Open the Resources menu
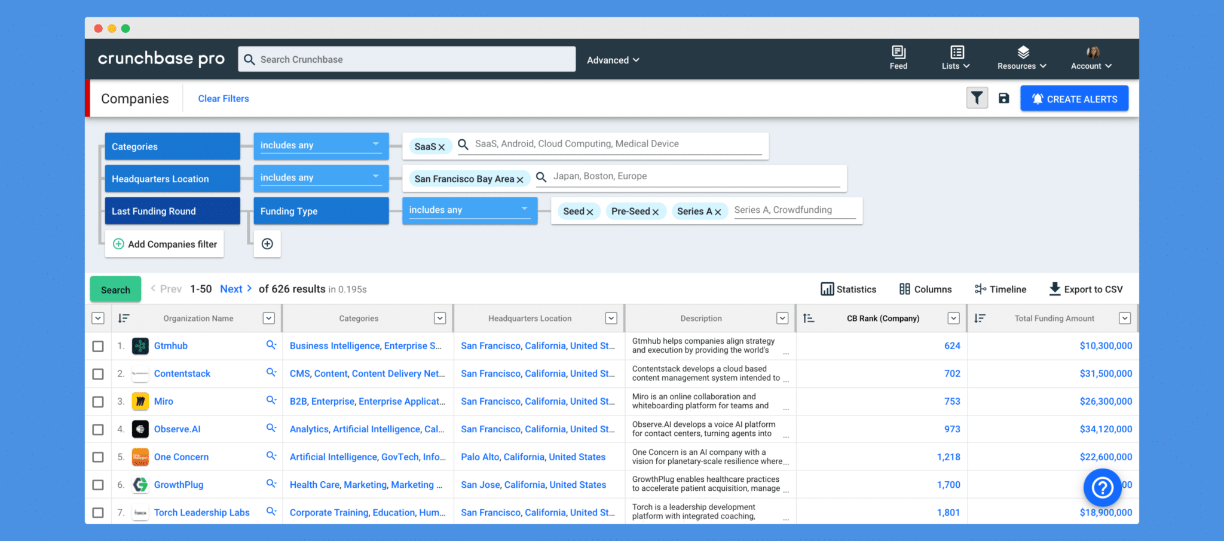 1021,58
